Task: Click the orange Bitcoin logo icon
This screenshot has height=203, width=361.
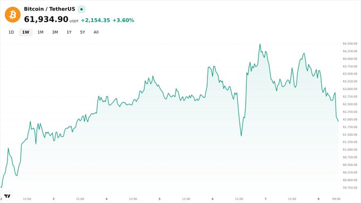Action: [13, 14]
